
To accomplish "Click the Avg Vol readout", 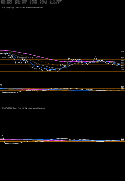I will 56,1.
